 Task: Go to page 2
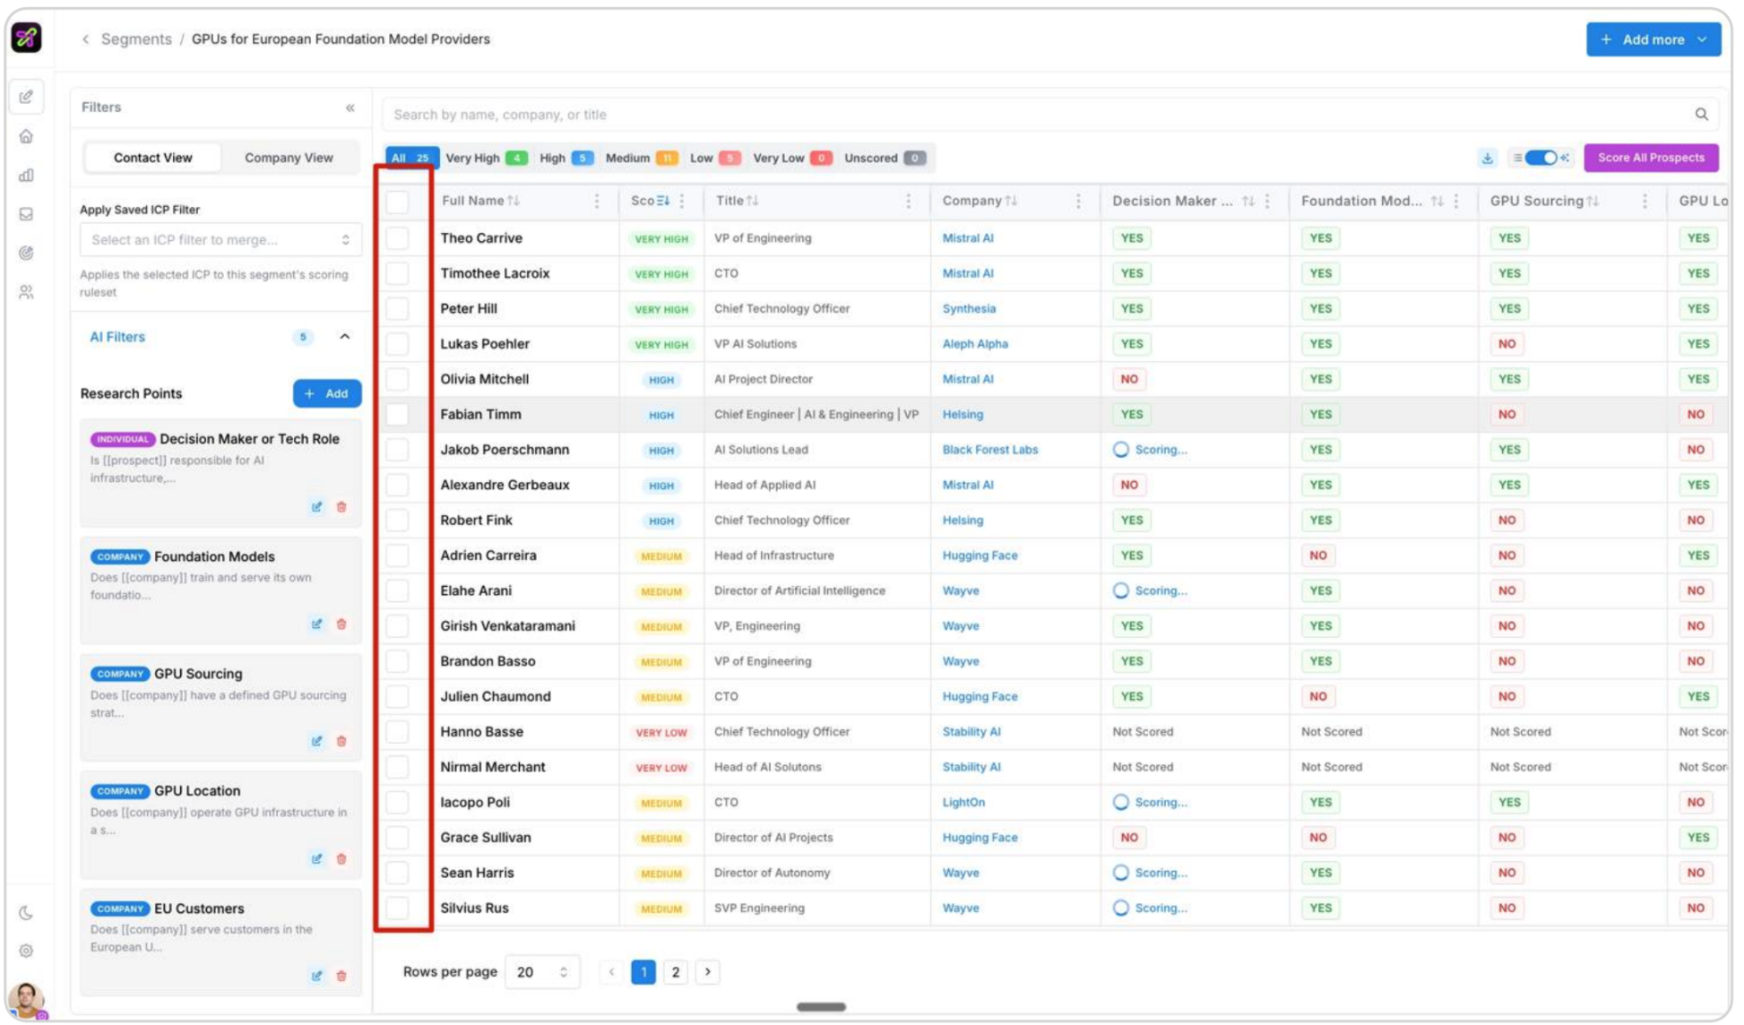pos(676,972)
